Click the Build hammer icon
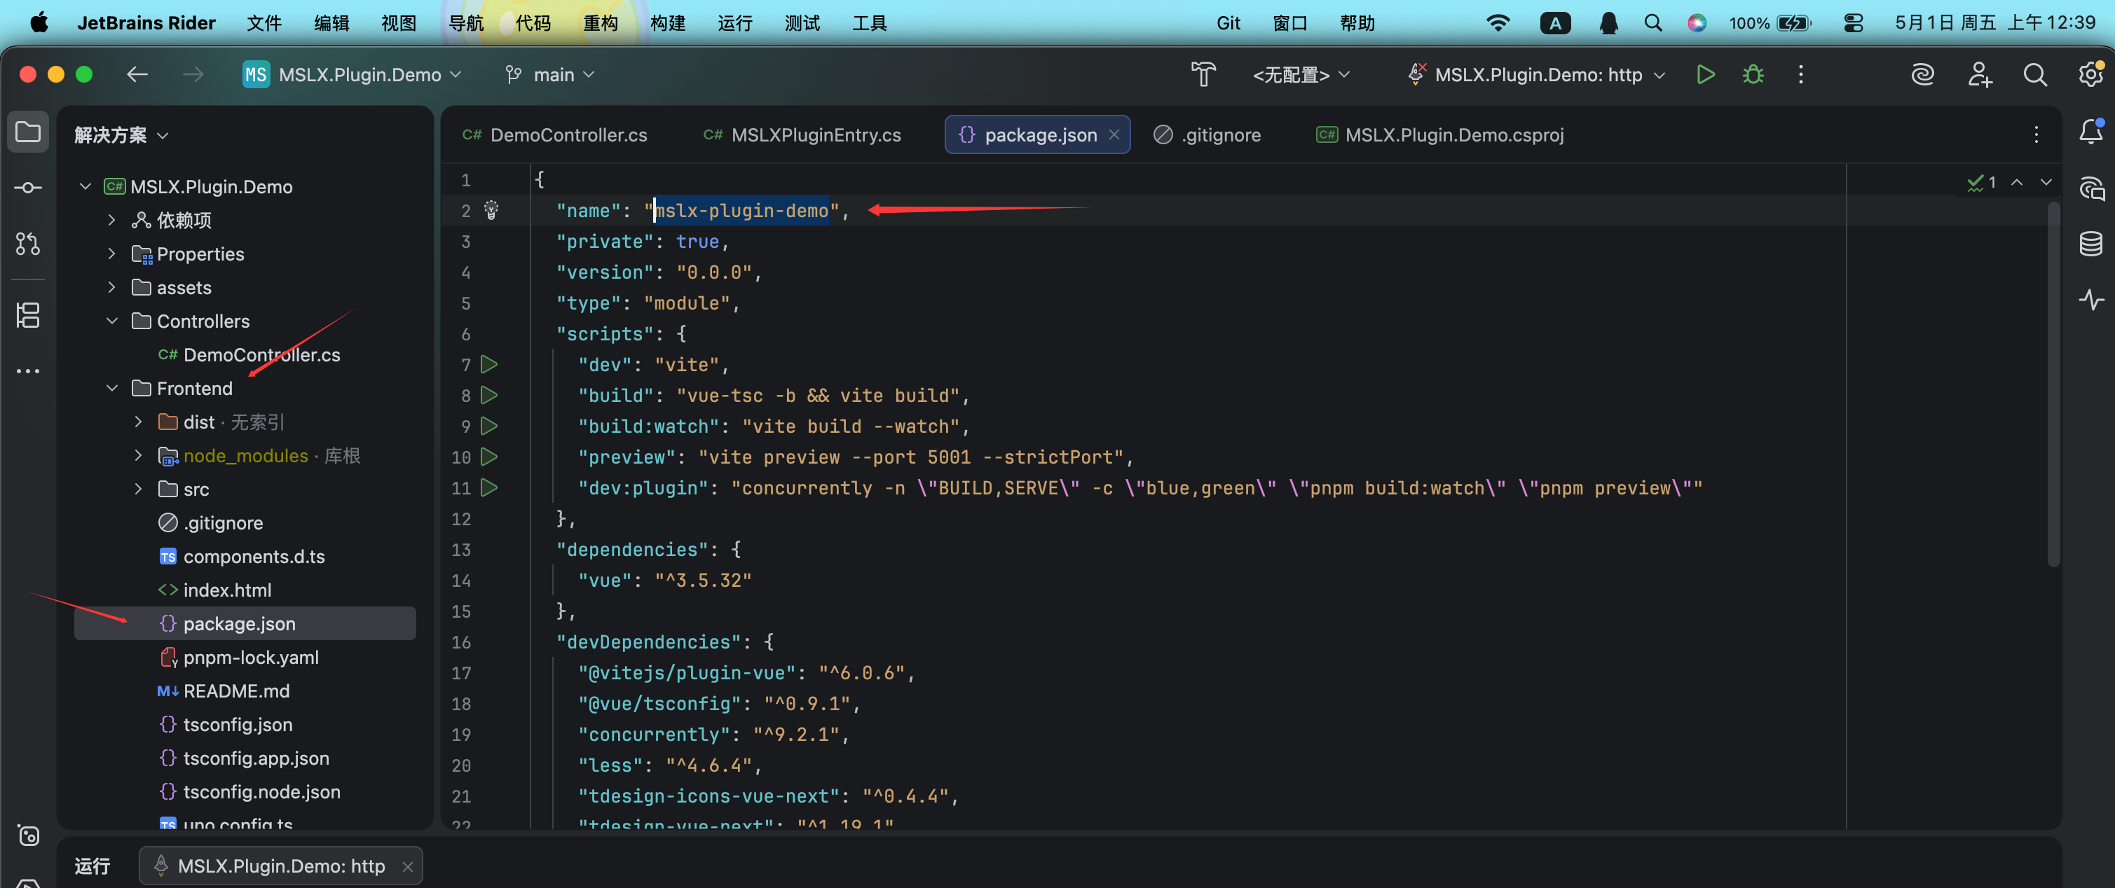Viewport: 2115px width, 888px height. pos(1203,75)
